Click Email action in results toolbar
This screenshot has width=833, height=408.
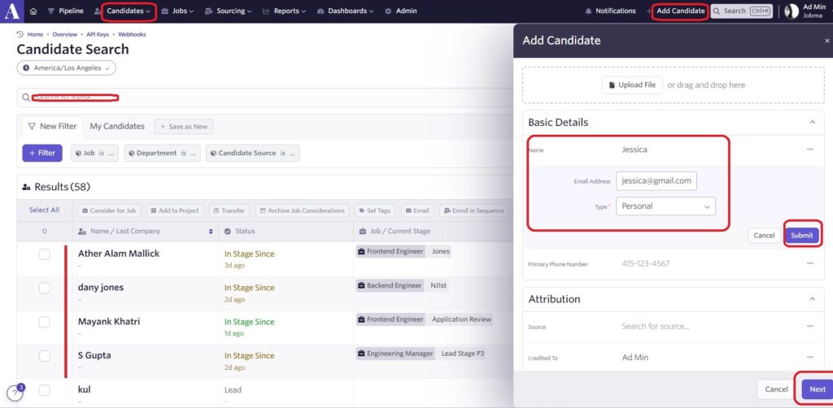click(x=417, y=211)
